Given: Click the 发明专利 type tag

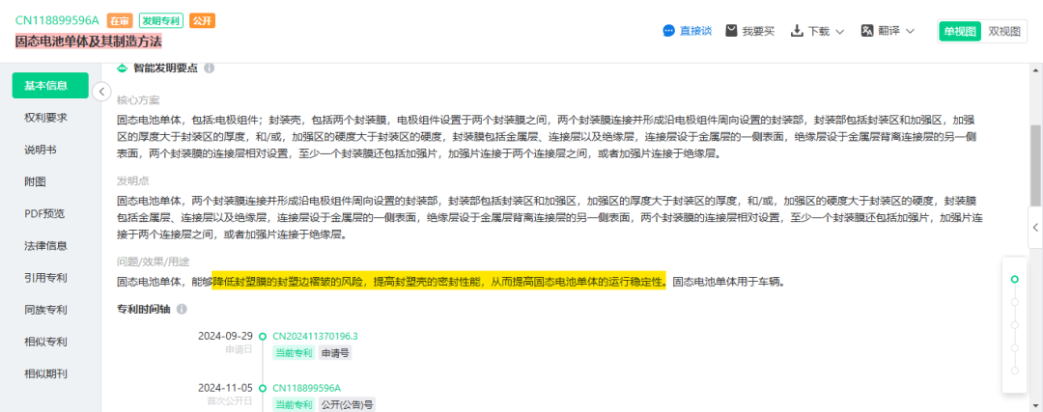Looking at the screenshot, I should point(161,20).
